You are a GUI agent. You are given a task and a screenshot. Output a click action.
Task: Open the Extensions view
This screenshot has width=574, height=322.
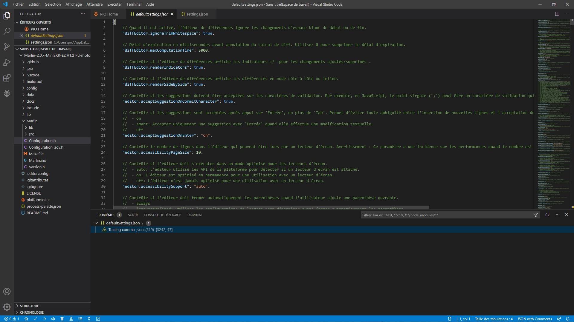(7, 78)
